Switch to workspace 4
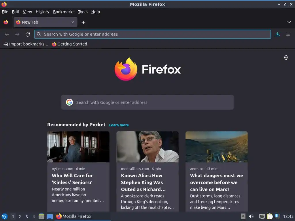 34,217
